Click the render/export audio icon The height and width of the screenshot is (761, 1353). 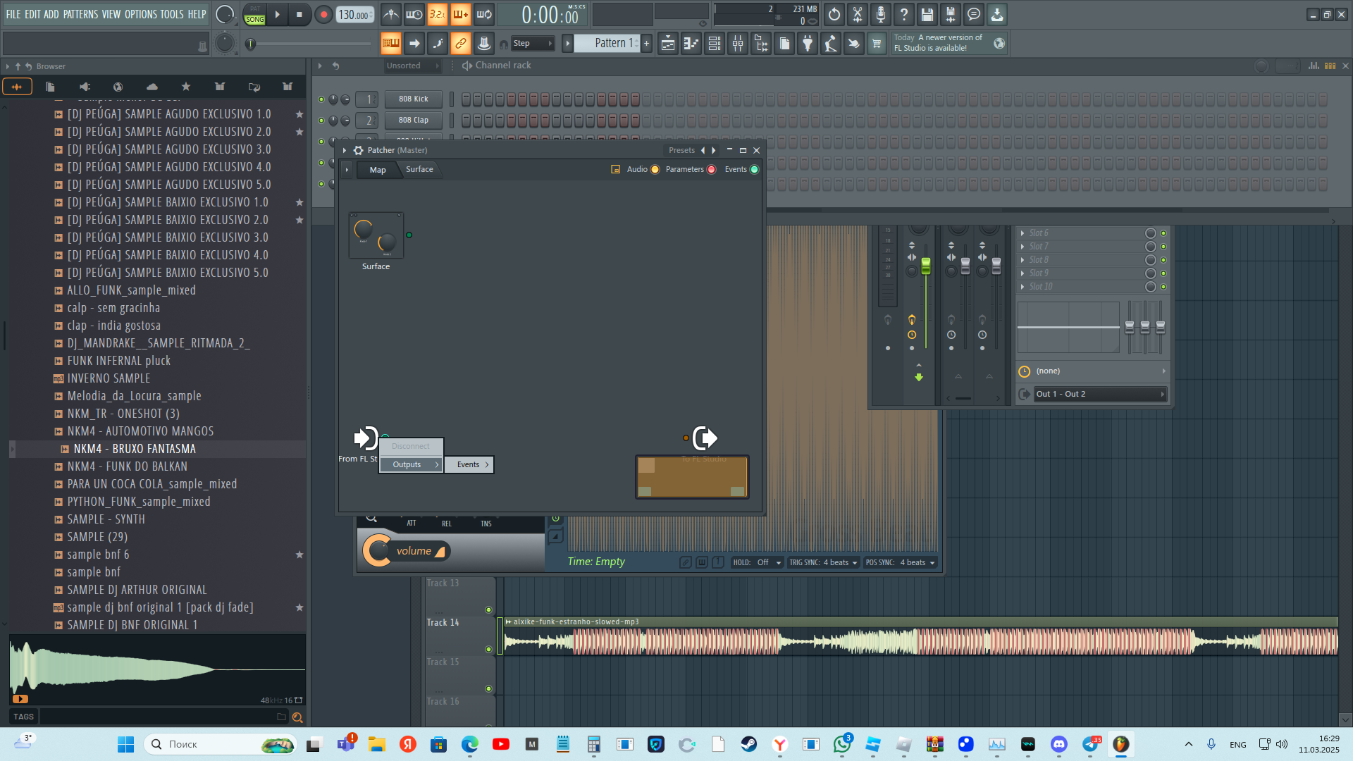click(951, 14)
